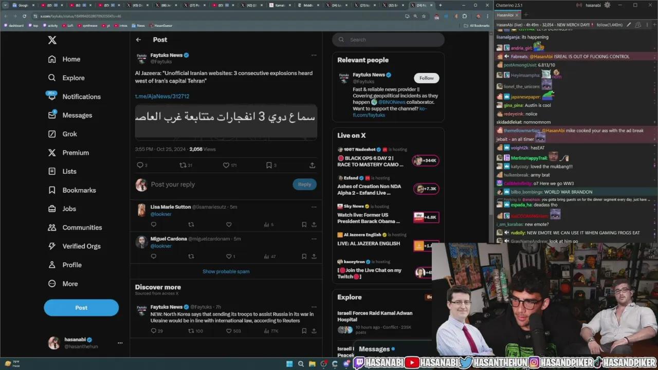Open the X logo home icon

(x=52, y=40)
